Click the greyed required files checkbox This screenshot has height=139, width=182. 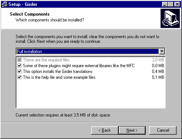pyautogui.click(x=20, y=60)
